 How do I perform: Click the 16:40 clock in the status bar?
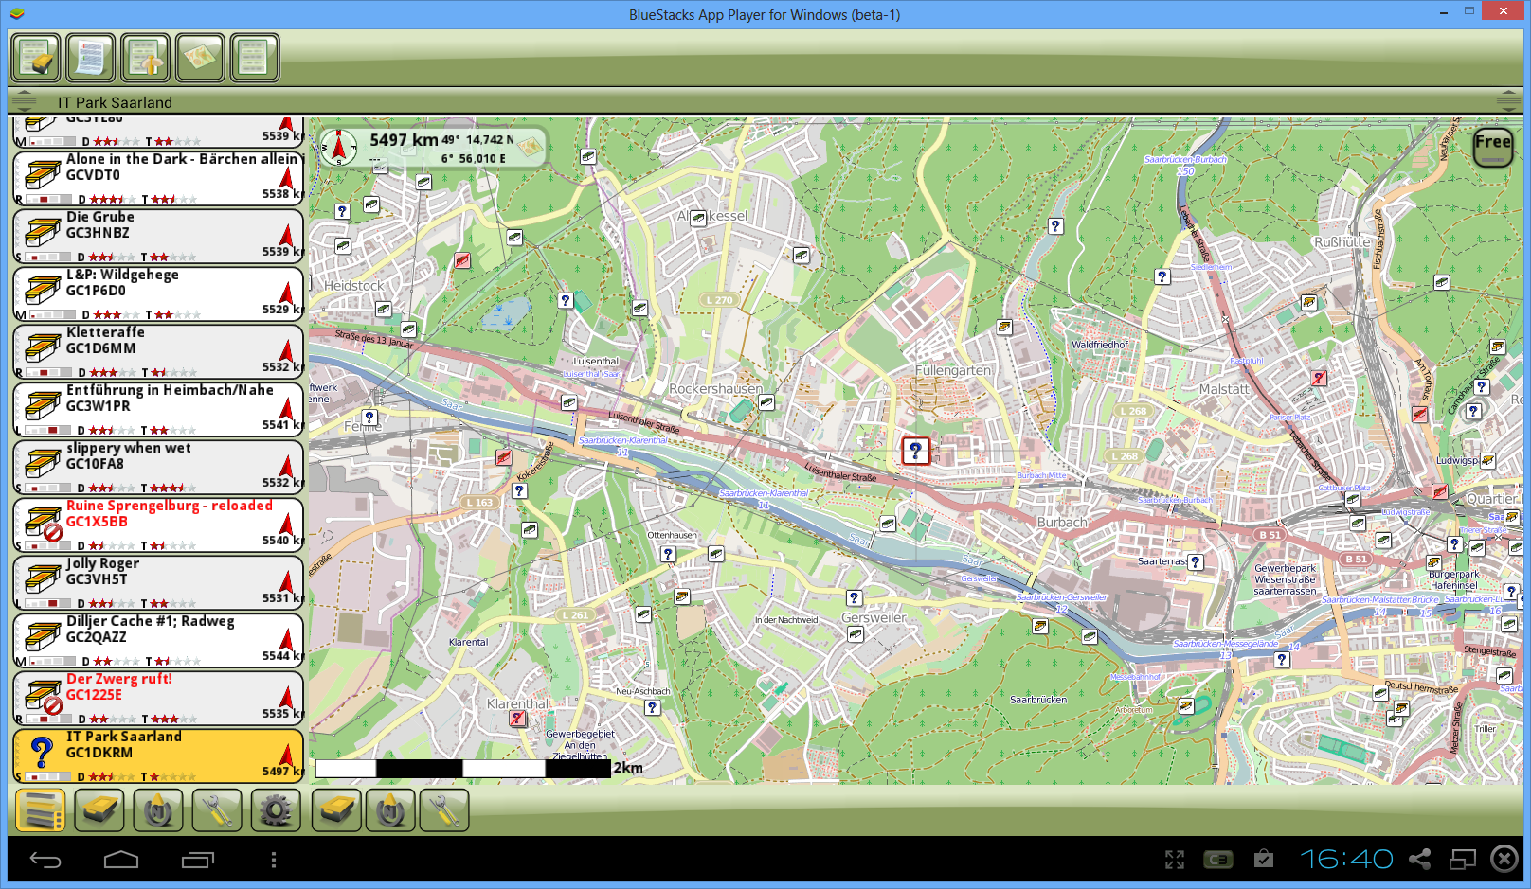pyautogui.click(x=1346, y=860)
